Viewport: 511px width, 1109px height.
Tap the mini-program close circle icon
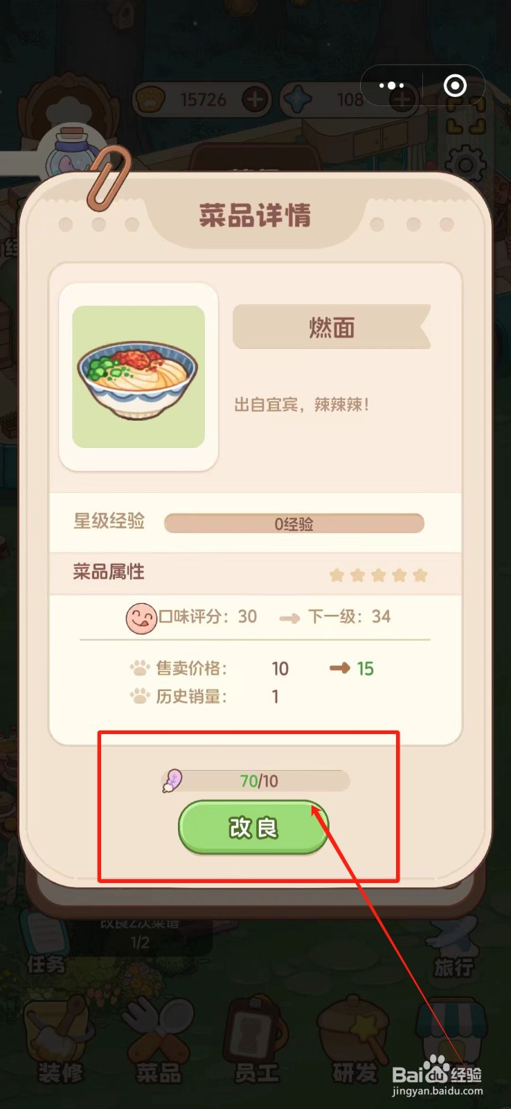[455, 85]
